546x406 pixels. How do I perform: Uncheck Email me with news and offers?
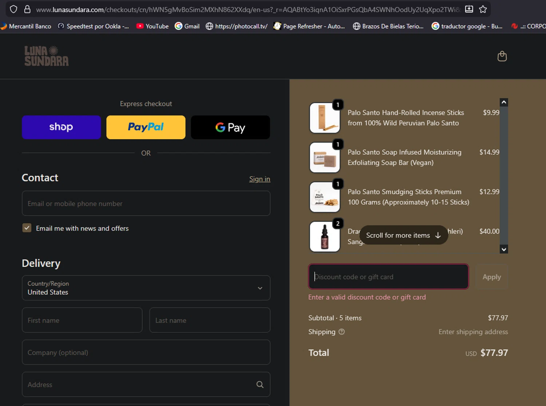coord(27,228)
